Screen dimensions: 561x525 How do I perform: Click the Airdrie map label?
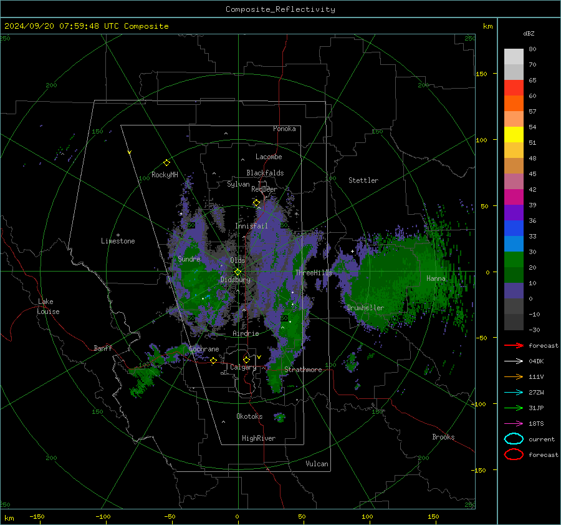pos(246,333)
